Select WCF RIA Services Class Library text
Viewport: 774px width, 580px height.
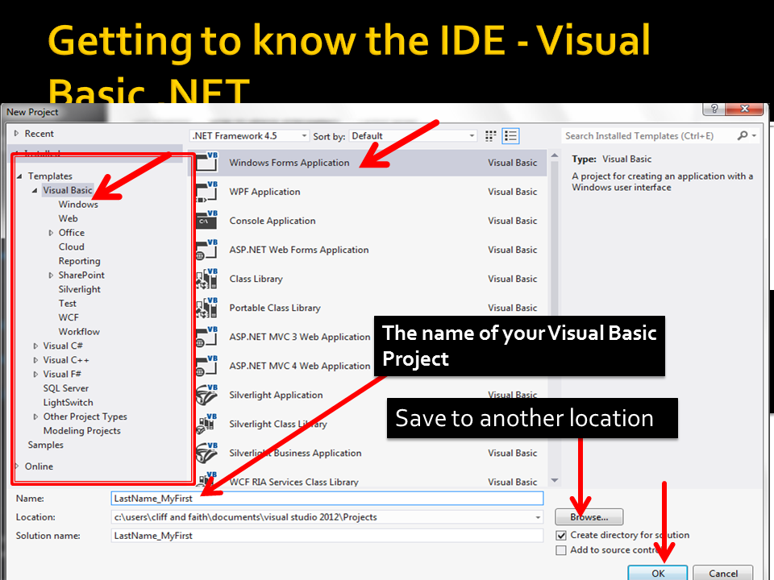[293, 482]
